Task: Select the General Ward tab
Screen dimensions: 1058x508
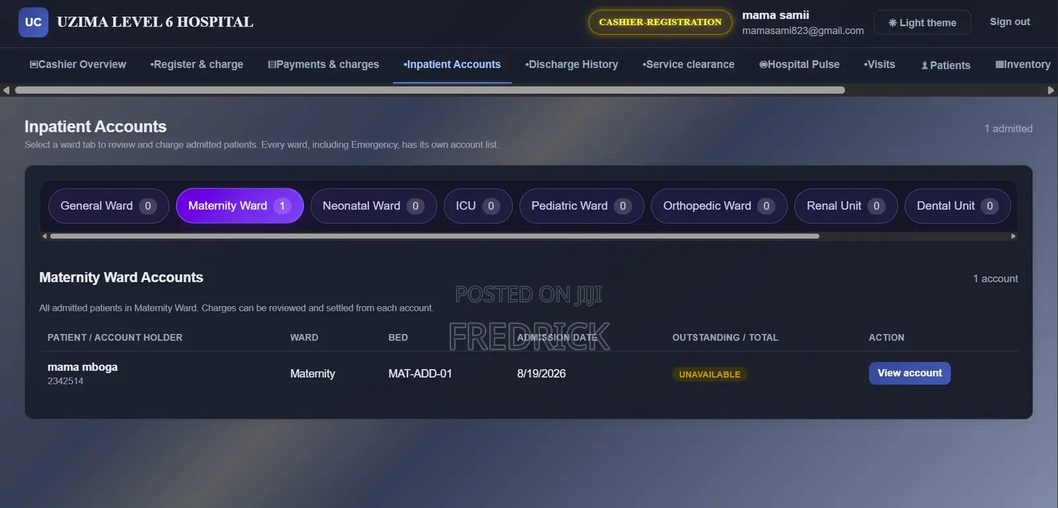Action: (x=108, y=206)
